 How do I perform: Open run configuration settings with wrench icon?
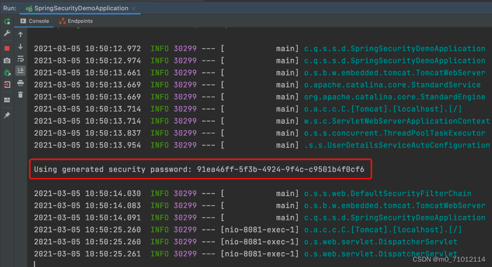coord(7,33)
